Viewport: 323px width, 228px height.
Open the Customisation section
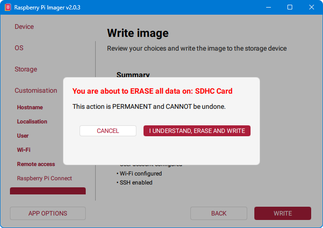pyautogui.click(x=36, y=91)
